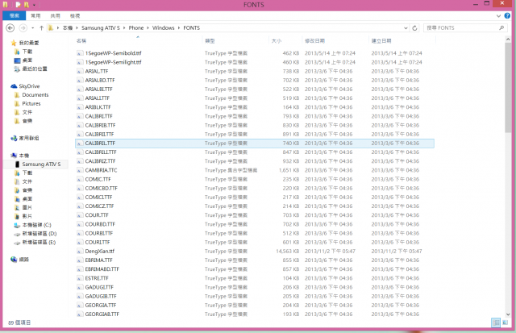
Task: Select the highlighted CALIBRIL.TTF file name
Action: (x=100, y=144)
